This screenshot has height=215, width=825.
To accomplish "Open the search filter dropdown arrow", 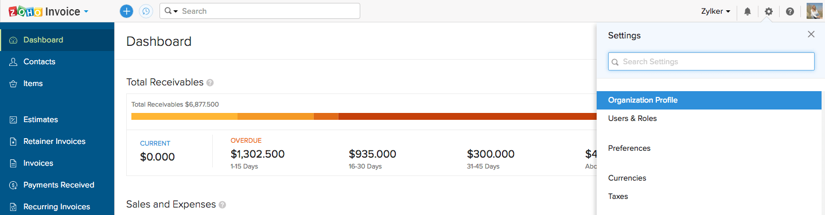I will pos(171,11).
